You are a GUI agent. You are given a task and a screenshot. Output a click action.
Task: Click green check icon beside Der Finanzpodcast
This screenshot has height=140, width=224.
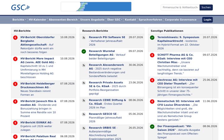click(x=152, y=127)
